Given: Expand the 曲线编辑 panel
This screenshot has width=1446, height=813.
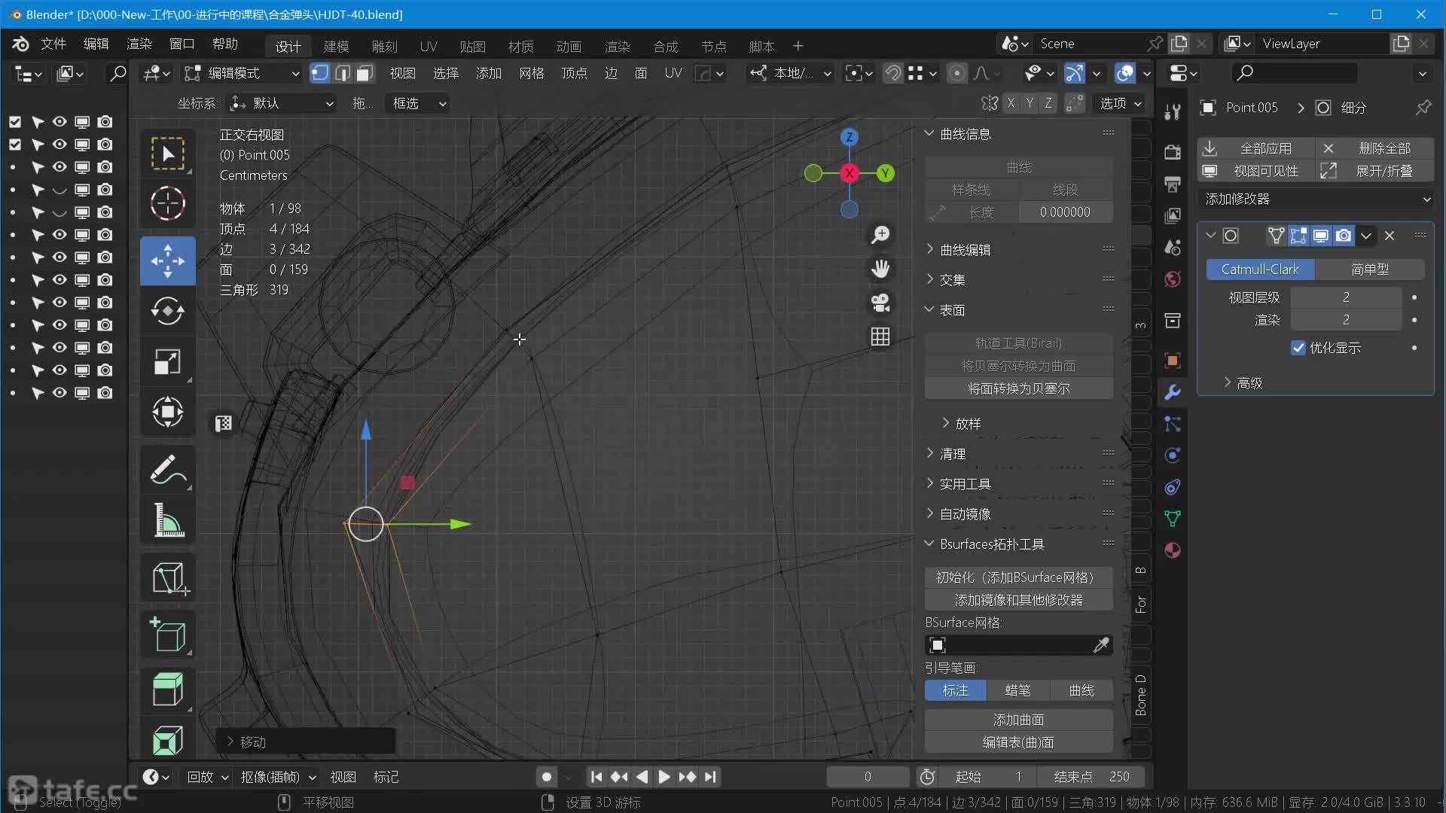Looking at the screenshot, I should [x=965, y=249].
